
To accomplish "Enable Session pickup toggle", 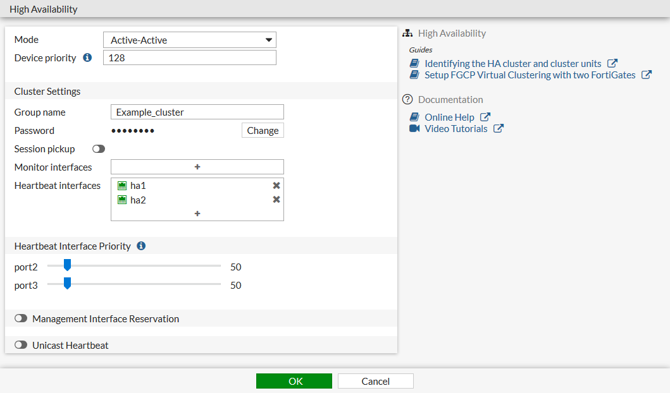I will [x=99, y=149].
